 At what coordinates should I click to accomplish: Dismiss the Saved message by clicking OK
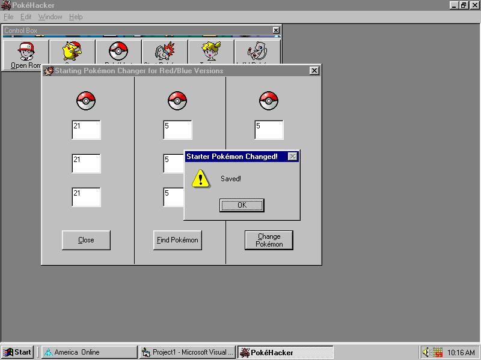click(x=242, y=205)
